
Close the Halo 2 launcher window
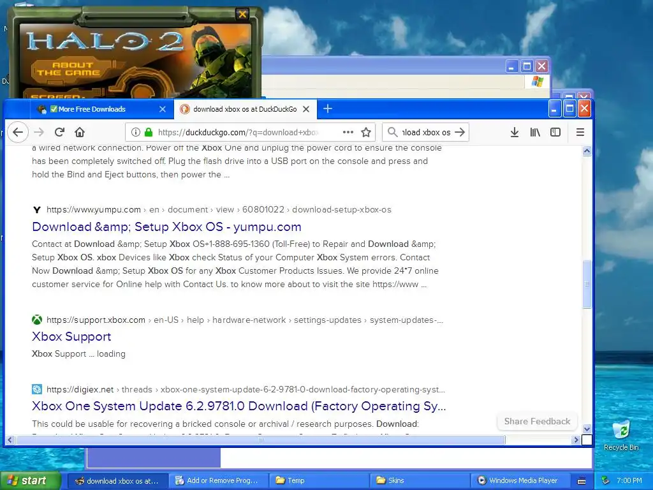(x=242, y=14)
